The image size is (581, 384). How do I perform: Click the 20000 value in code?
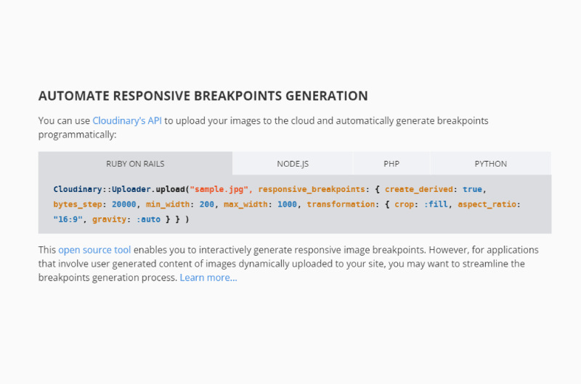pyautogui.click(x=124, y=204)
